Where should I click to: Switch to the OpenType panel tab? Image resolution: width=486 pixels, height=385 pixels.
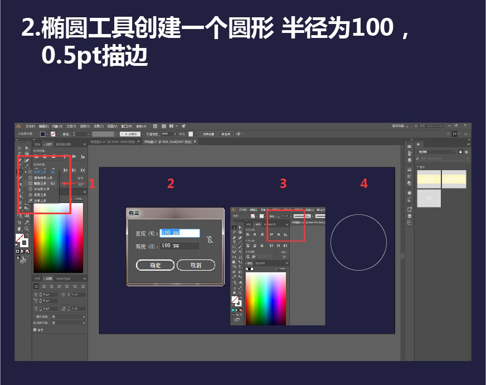coord(63,278)
